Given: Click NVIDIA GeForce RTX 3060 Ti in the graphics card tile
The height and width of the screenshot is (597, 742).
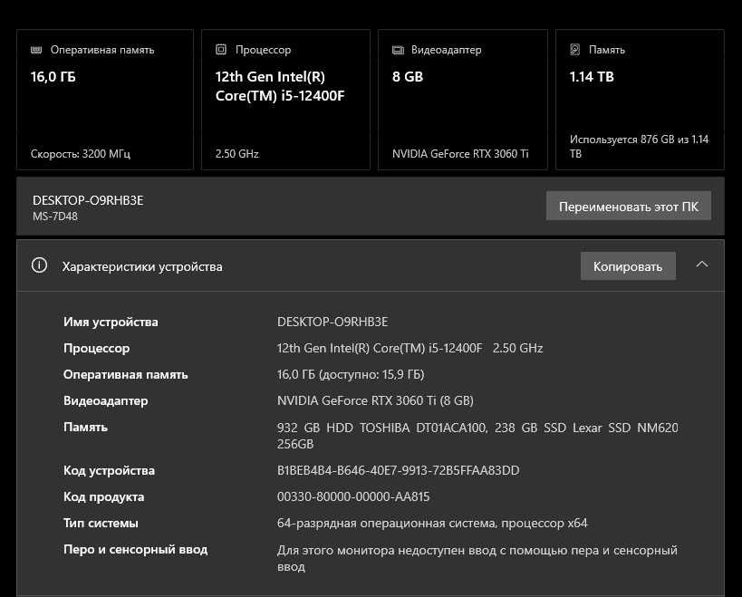Looking at the screenshot, I should click(x=460, y=154).
